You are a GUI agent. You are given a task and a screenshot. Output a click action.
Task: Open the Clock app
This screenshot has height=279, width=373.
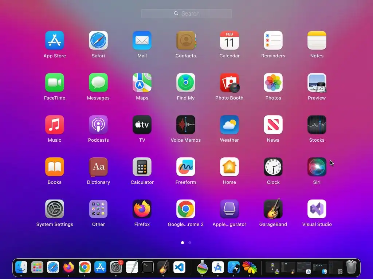click(x=273, y=167)
